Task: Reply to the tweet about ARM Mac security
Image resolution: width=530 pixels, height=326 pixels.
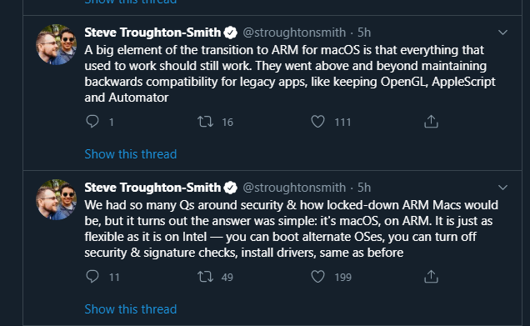Action: (x=92, y=277)
